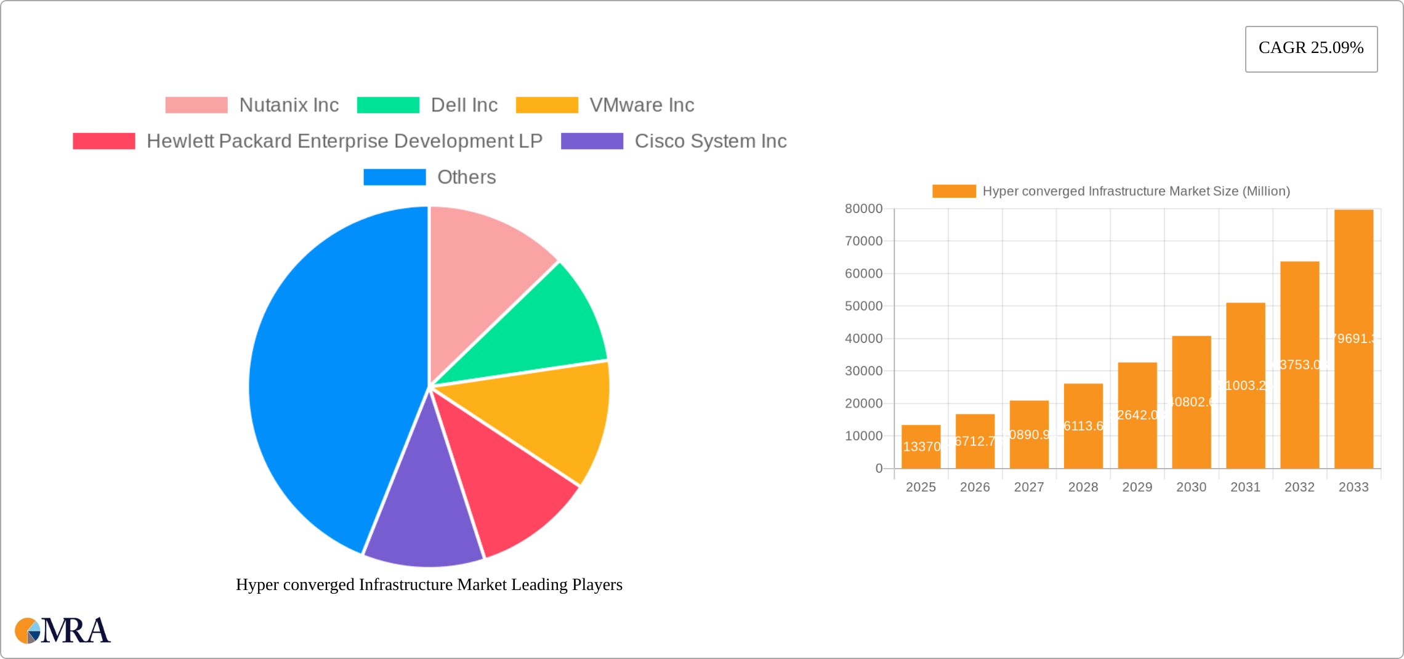This screenshot has width=1404, height=659.
Task: Expand the Dell Inc legend item
Action: pyautogui.click(x=465, y=105)
